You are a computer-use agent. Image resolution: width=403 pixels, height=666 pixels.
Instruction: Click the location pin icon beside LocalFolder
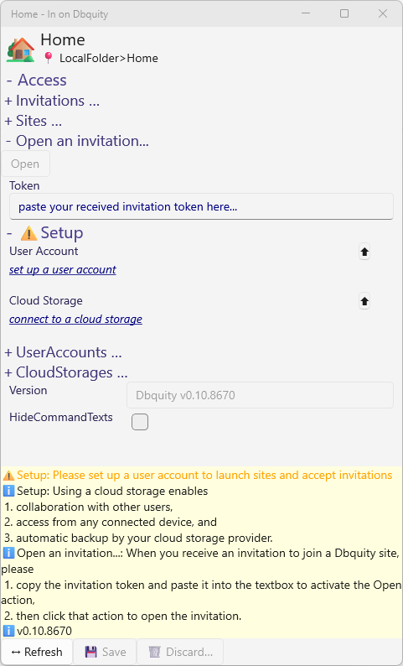49,58
